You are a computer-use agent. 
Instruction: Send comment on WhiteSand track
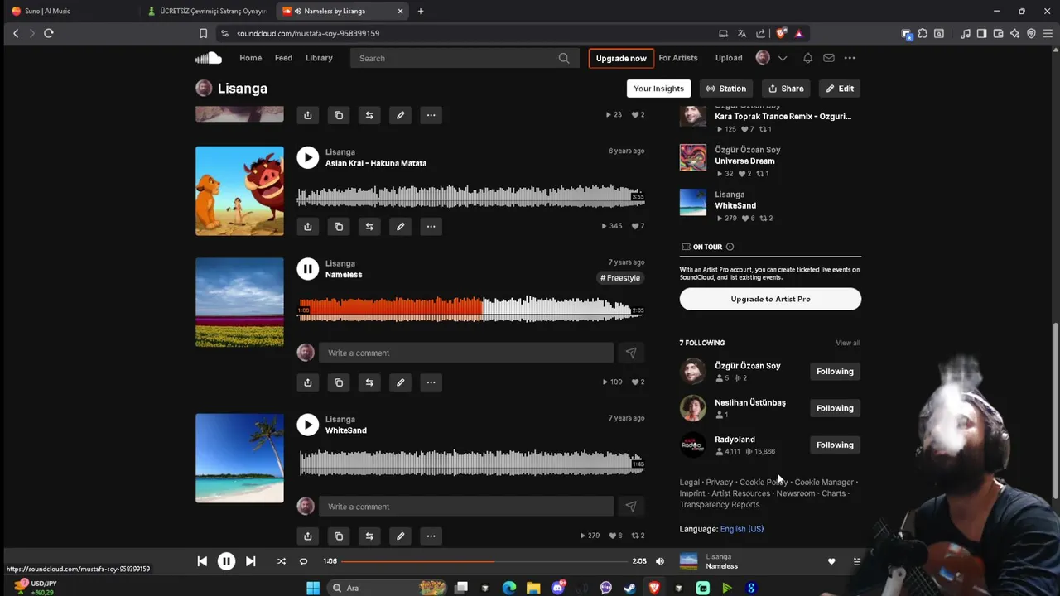(x=631, y=507)
